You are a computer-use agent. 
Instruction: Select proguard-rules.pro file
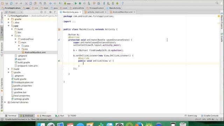pyautogui.click(x=26, y=66)
